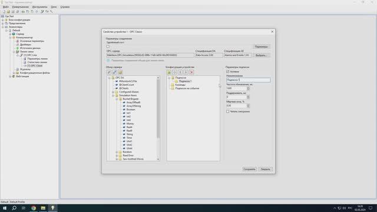Screen dimensions: 377x212
Task: Click the yellow folder icon above server overview tree
Action: [x=120, y=72]
